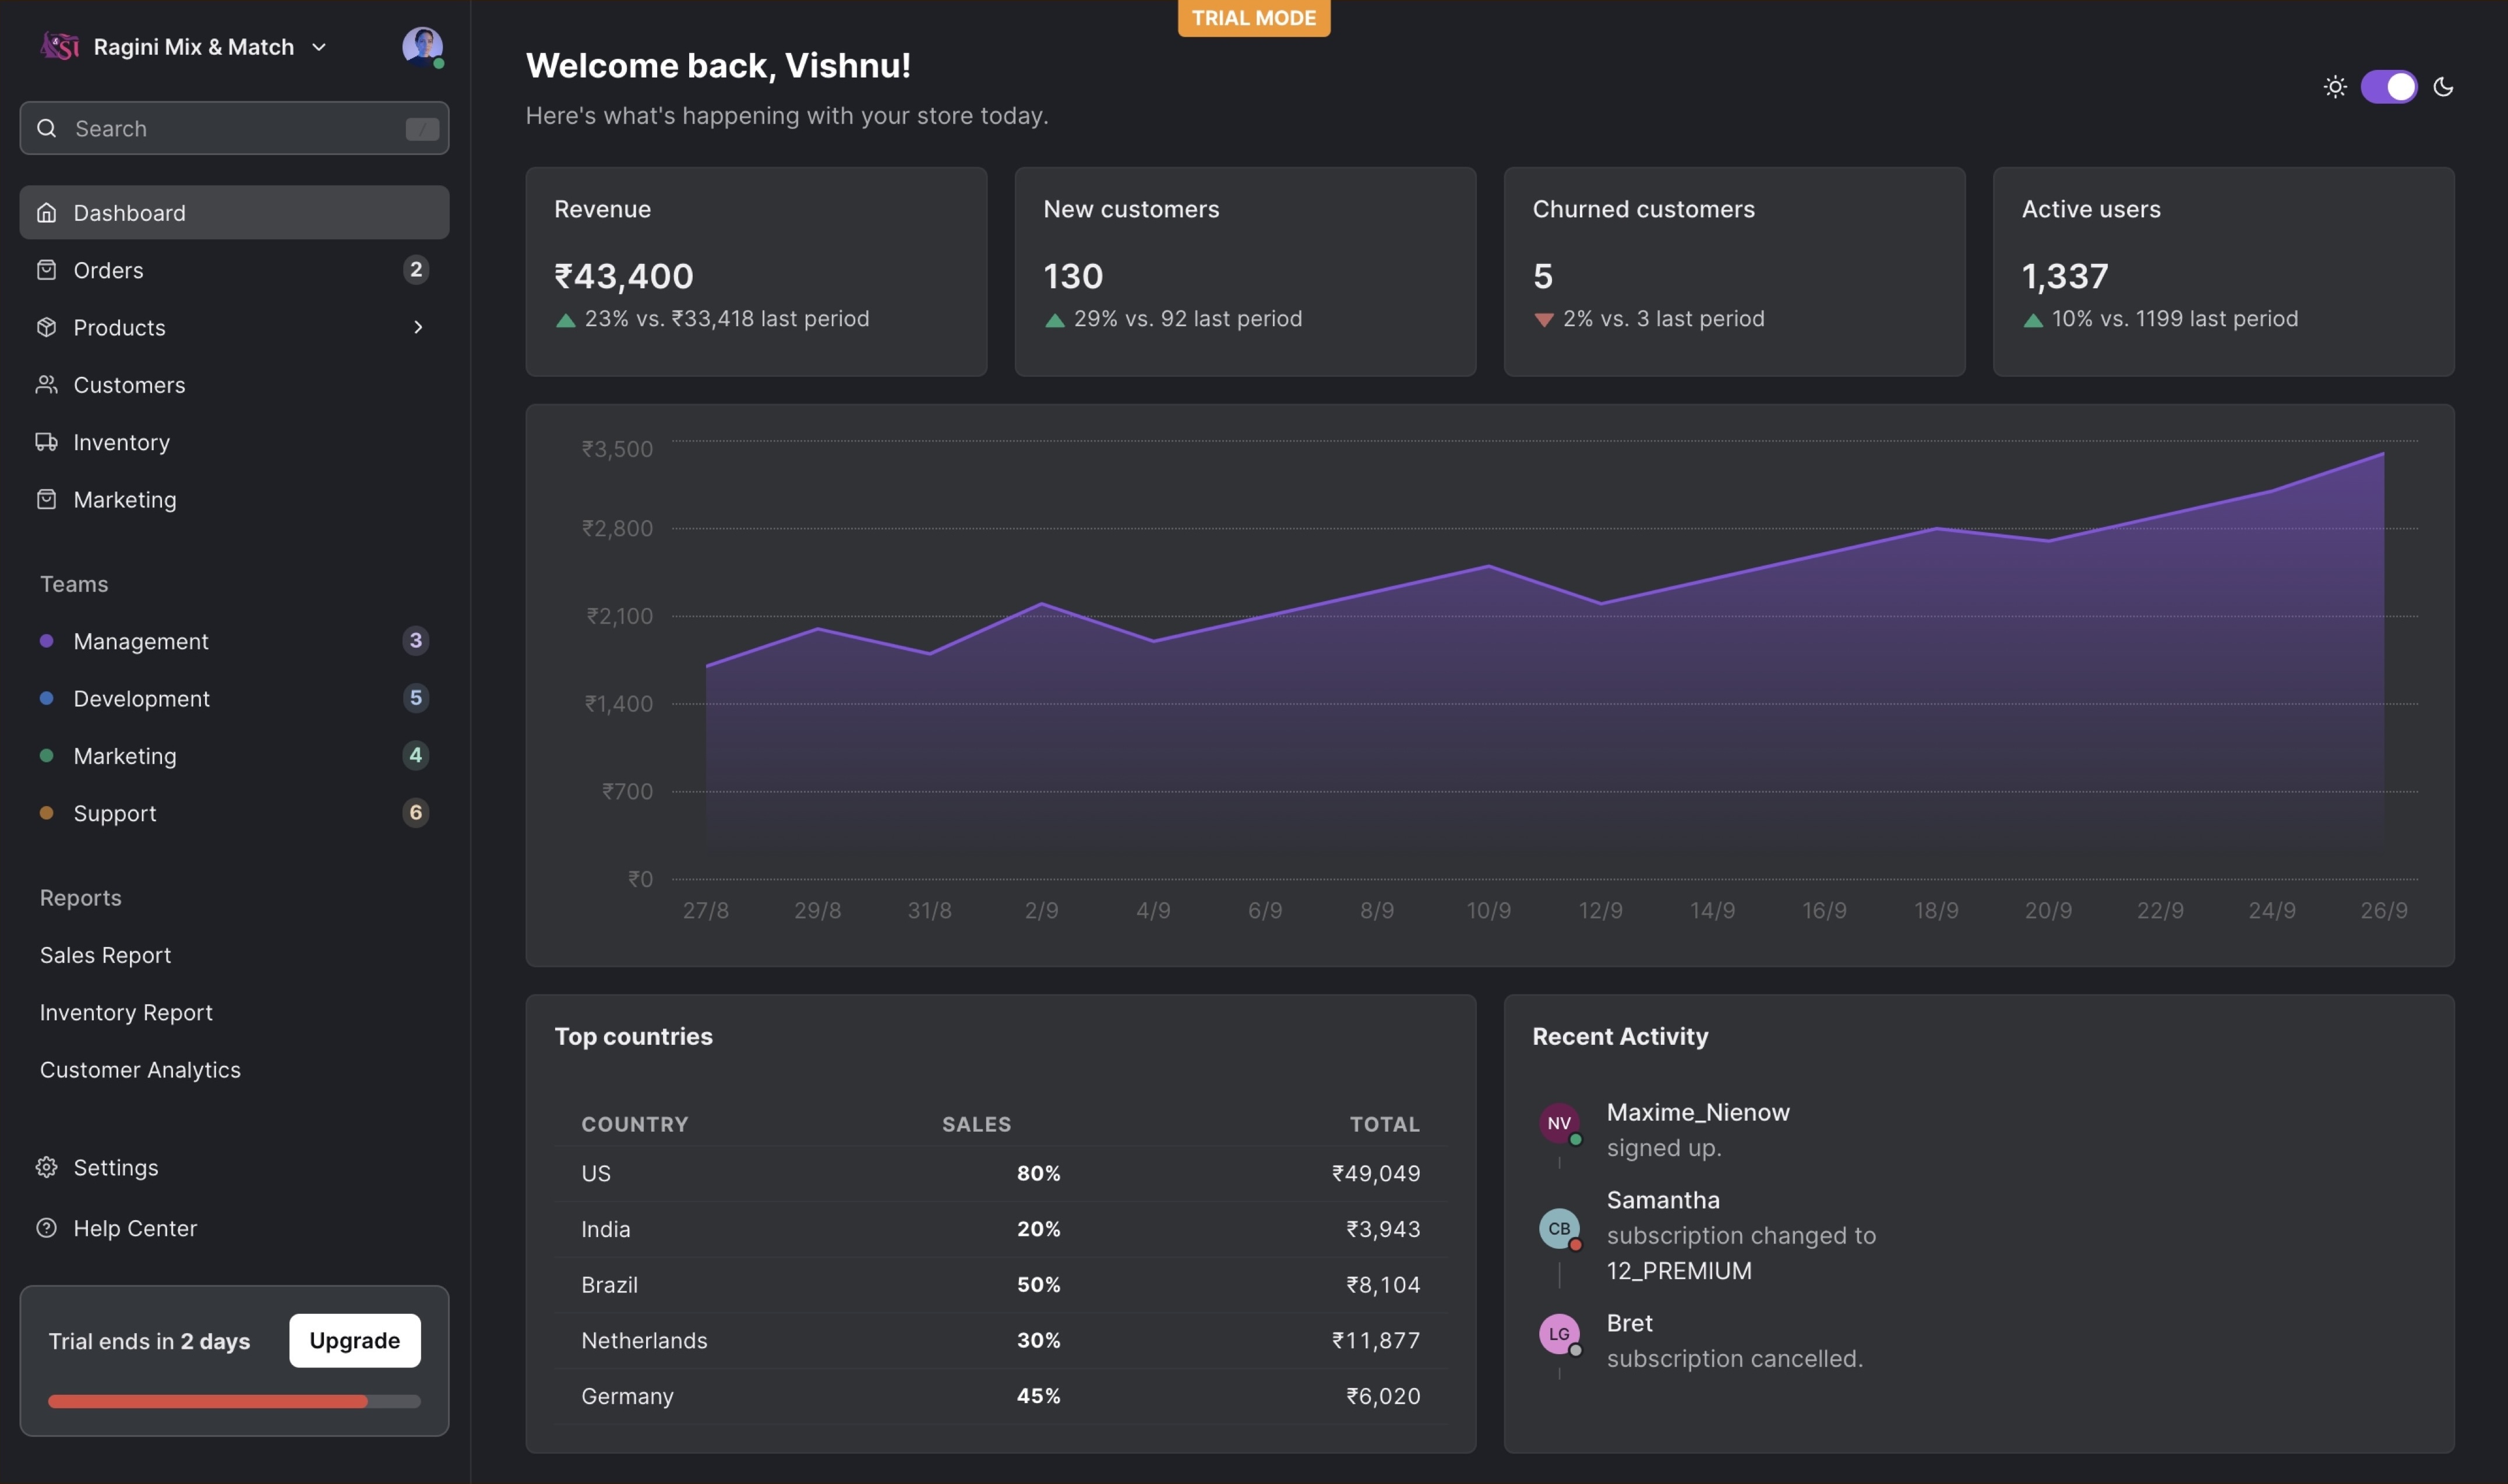This screenshot has height=1484, width=2508.
Task: Go to the Dashboard page
Action: 234,212
